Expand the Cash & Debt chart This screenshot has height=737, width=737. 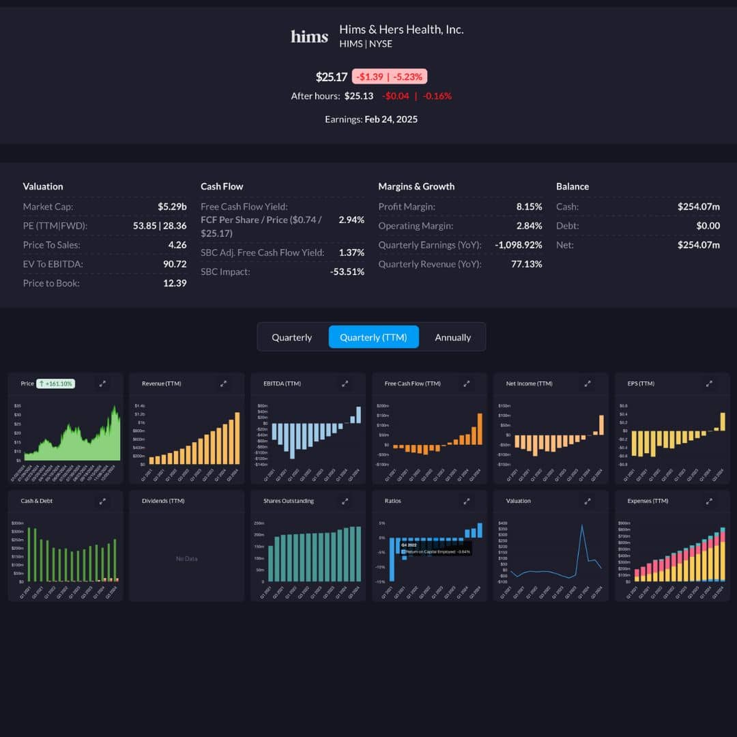tap(102, 501)
